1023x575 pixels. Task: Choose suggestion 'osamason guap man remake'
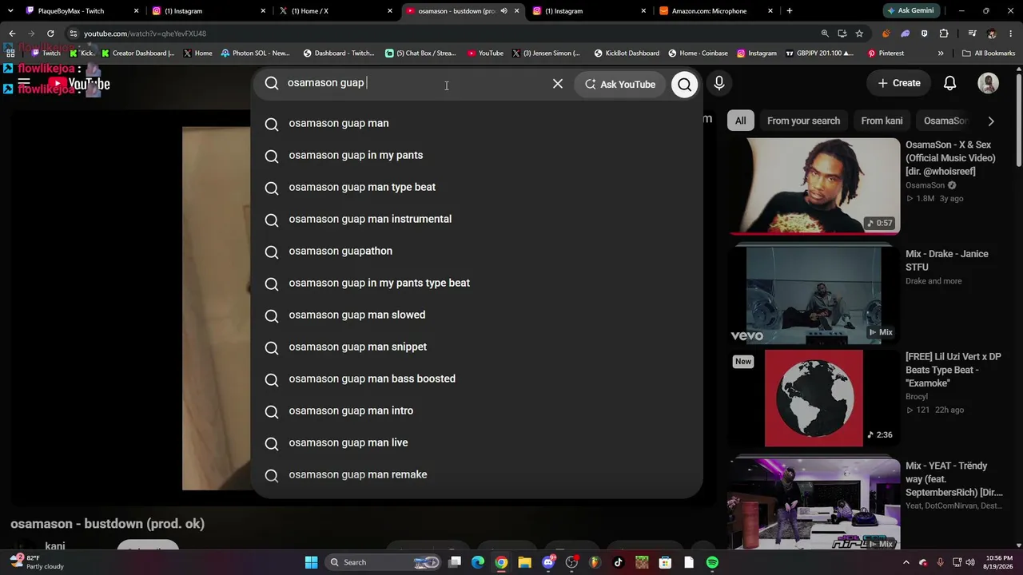(x=476, y=474)
